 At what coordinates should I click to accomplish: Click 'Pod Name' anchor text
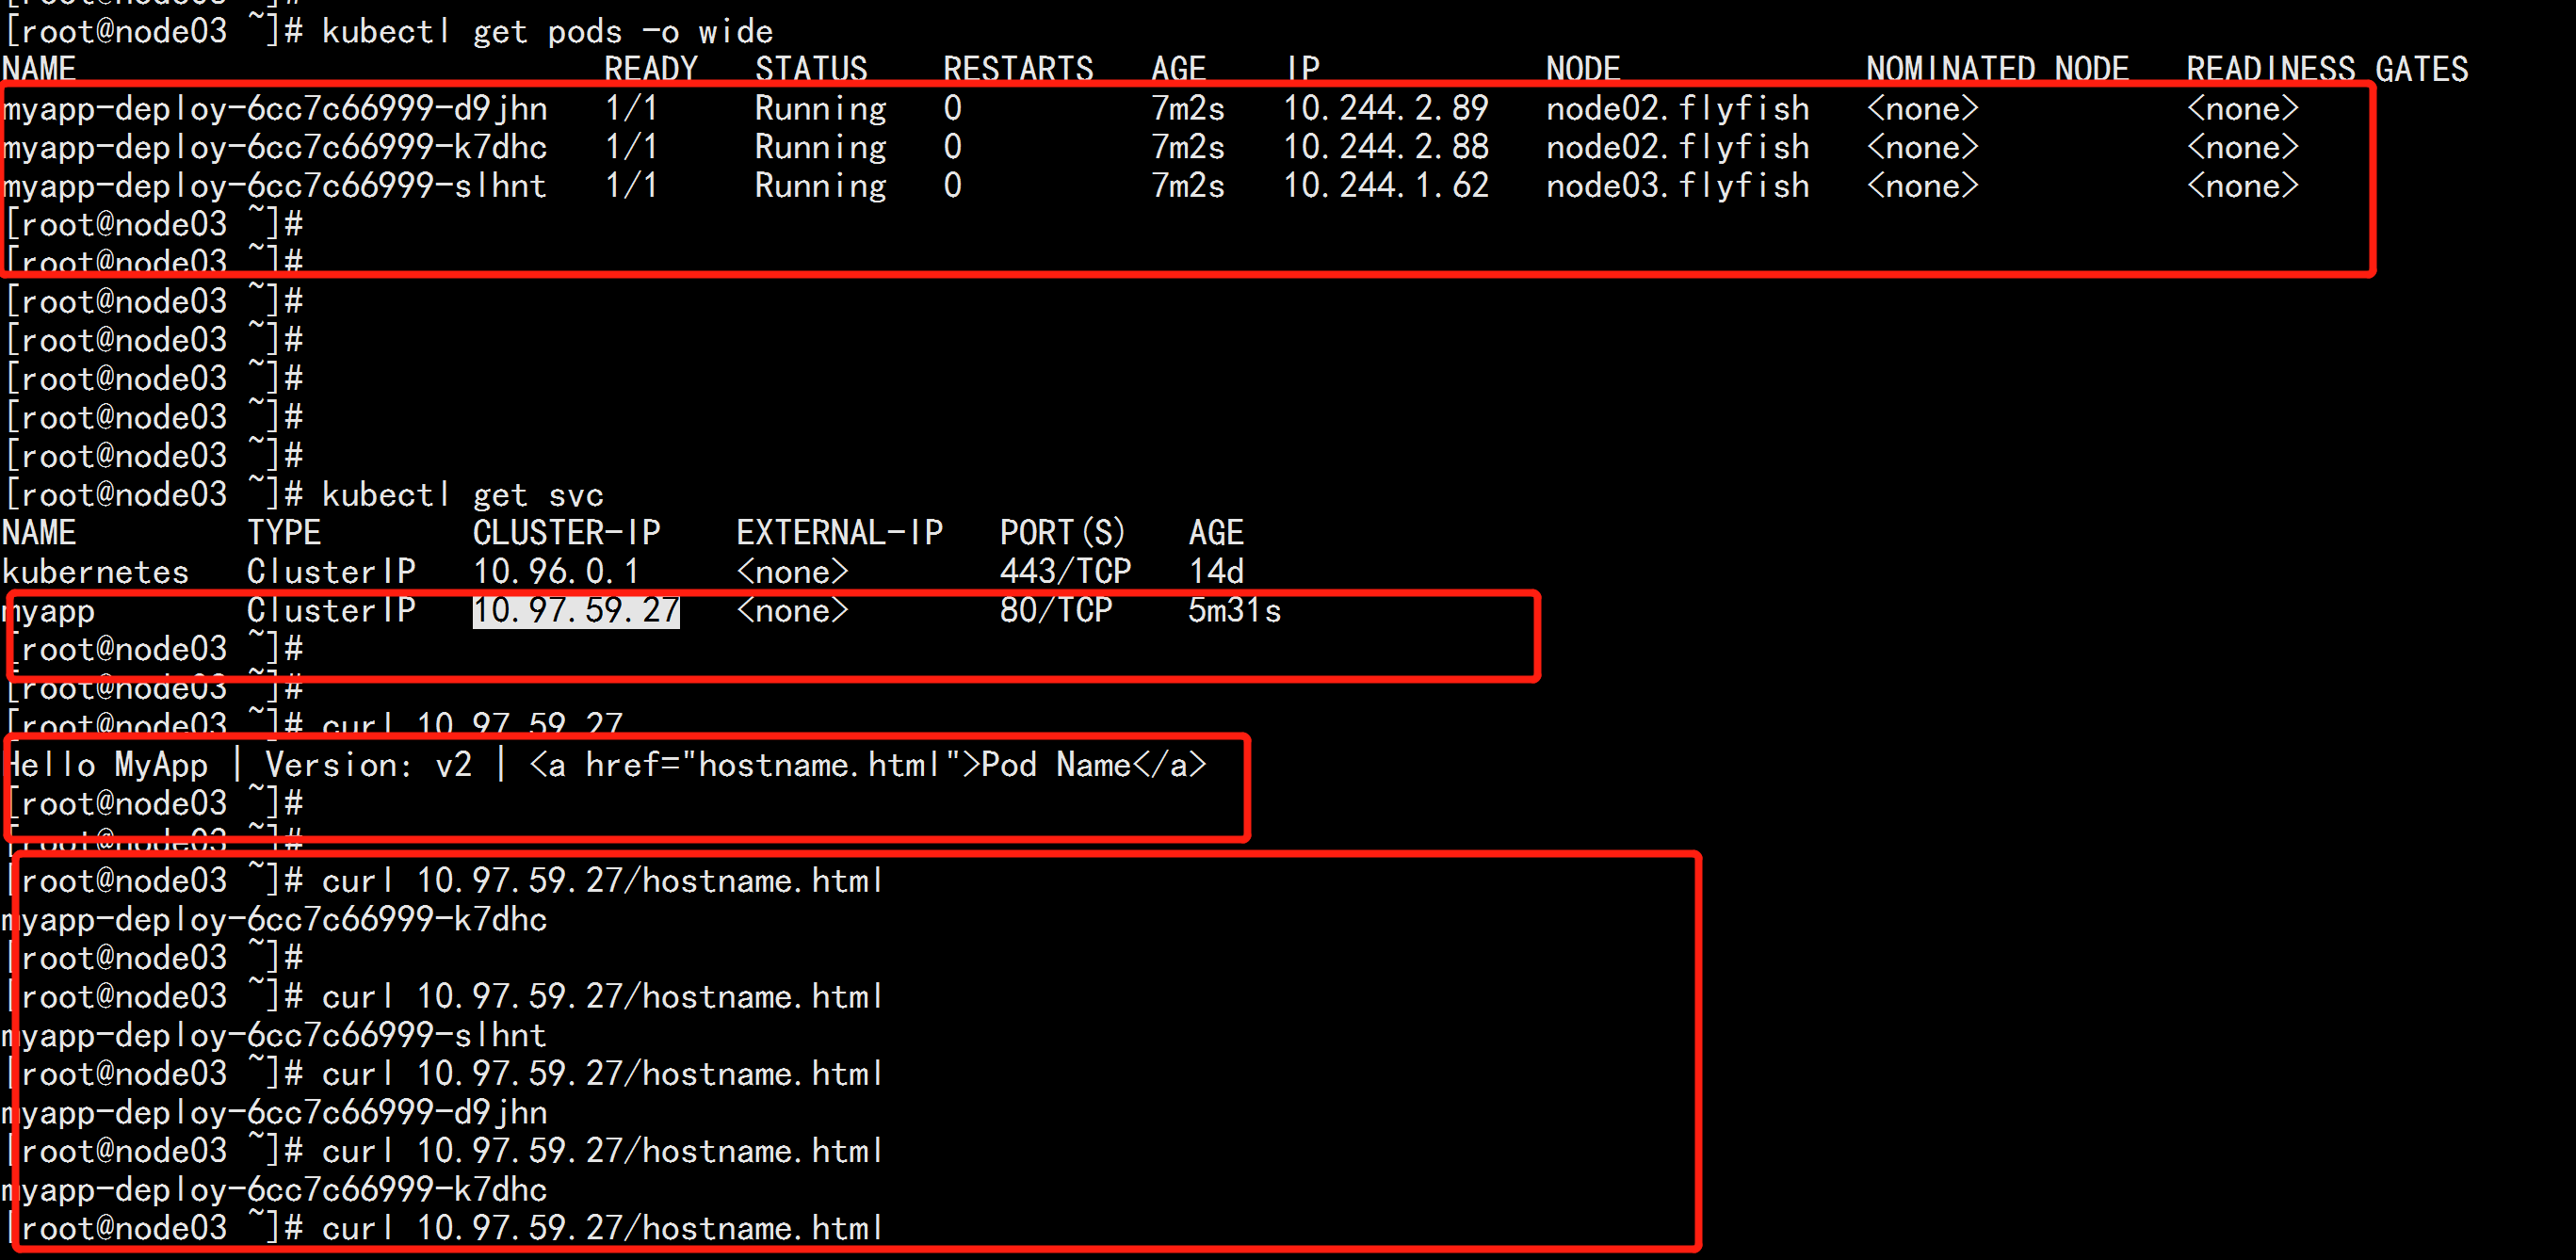click(x=1055, y=766)
